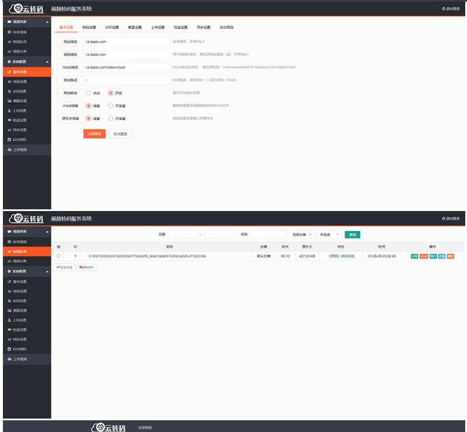The height and width of the screenshot is (432, 467).
Task: Click the orange-highlighted 基本设置 sidebar edit icon
Action: click(9, 72)
